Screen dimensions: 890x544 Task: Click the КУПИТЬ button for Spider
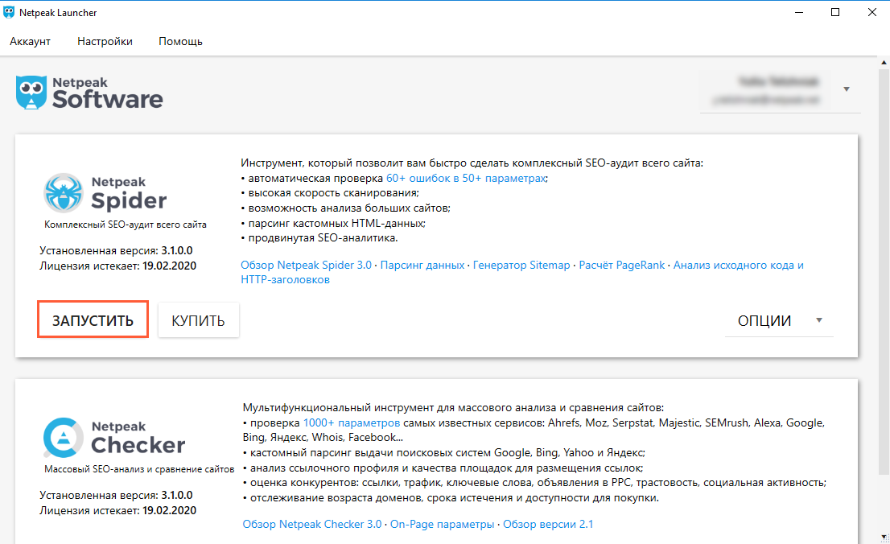point(198,320)
